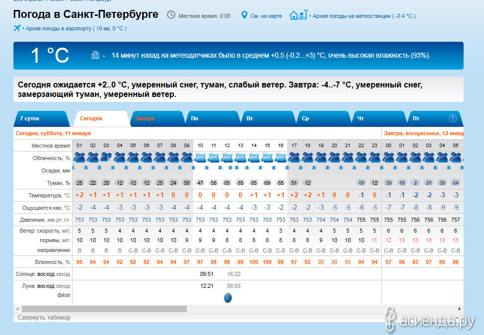Click the Погода в Санкт-Петербурге heading

click(x=85, y=14)
